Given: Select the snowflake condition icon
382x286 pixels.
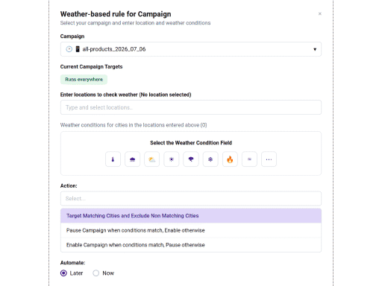Looking at the screenshot, I should coord(210,159).
